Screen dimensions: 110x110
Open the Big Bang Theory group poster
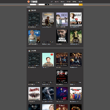pyautogui.click(x=76, y=94)
